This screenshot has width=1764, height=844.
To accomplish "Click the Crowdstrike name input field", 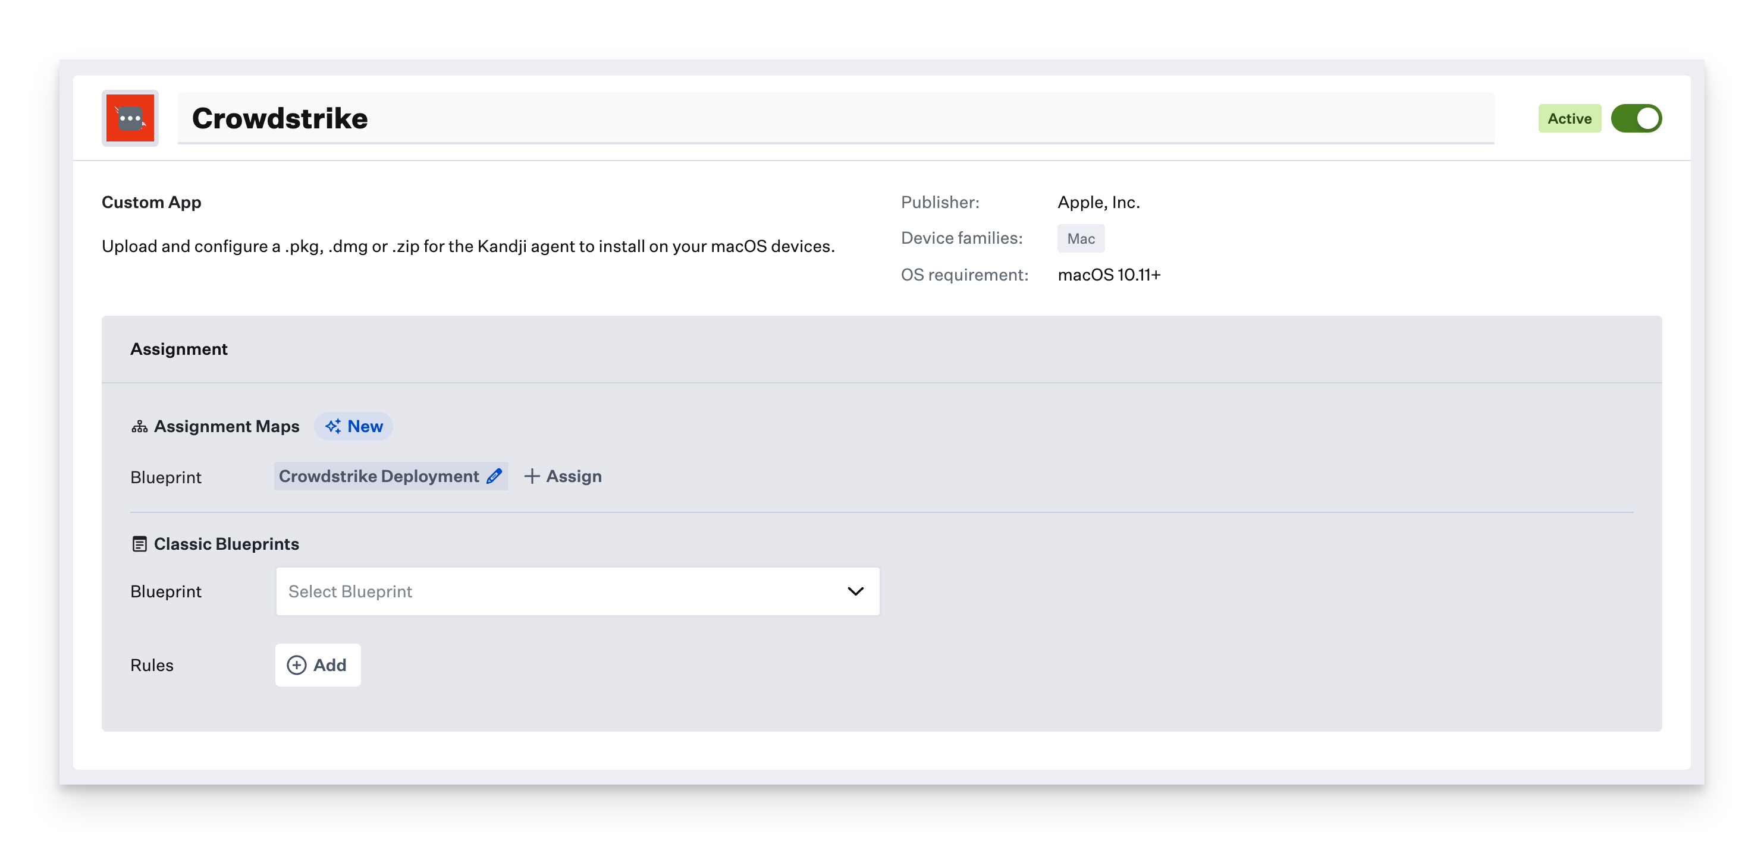I will (x=836, y=118).
